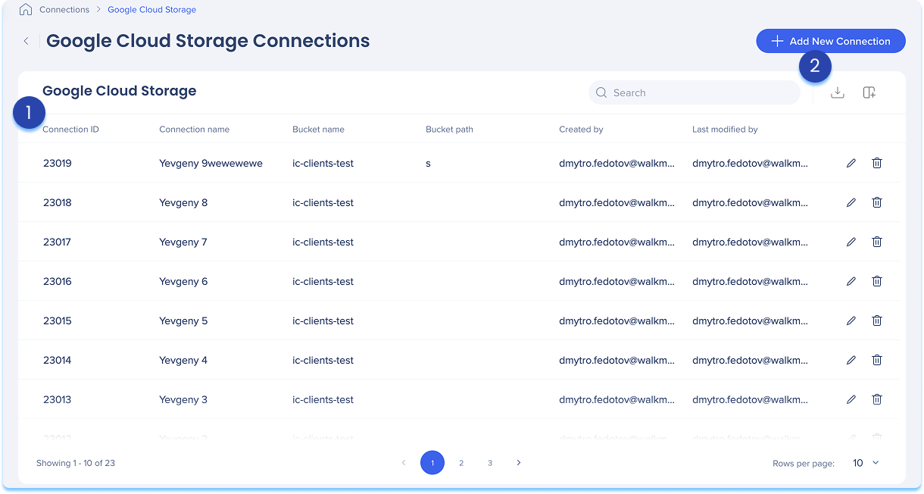Click bucket path value "s"

coord(428,164)
